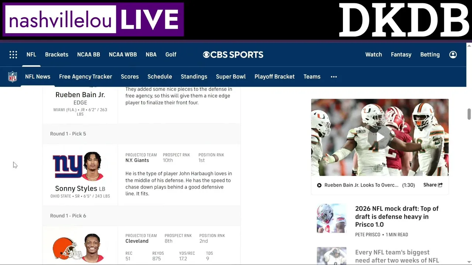Click the MIAMI (FLA.) player details line
The height and width of the screenshot is (265, 472).
pyautogui.click(x=80, y=112)
